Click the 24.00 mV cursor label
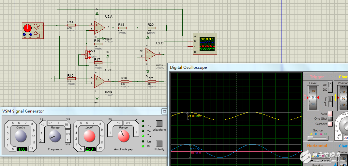Screen dimensions: 348x166 (194, 116)
